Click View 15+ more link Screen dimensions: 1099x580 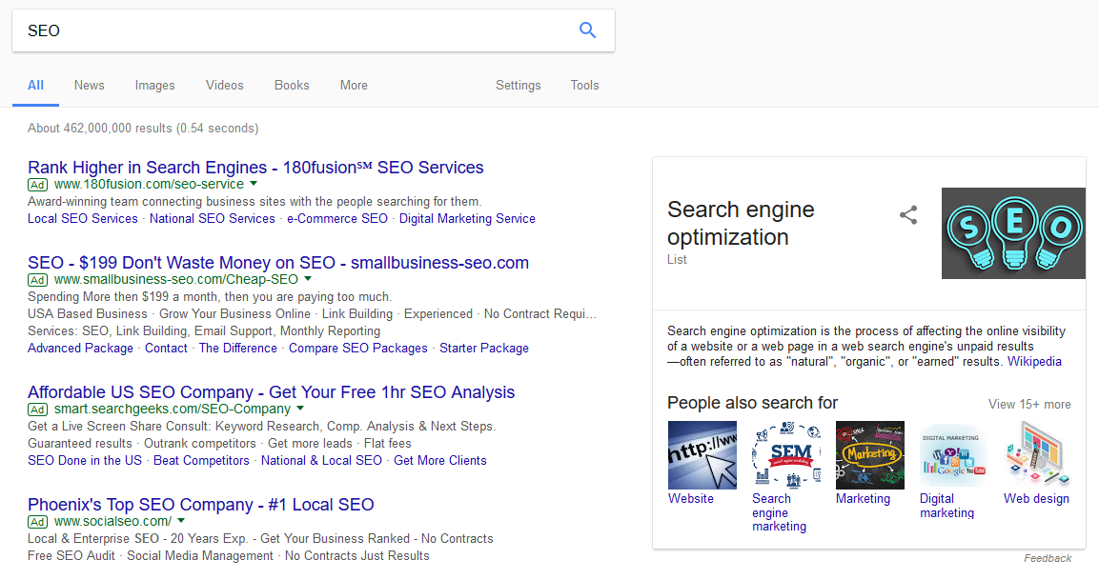tap(1029, 404)
